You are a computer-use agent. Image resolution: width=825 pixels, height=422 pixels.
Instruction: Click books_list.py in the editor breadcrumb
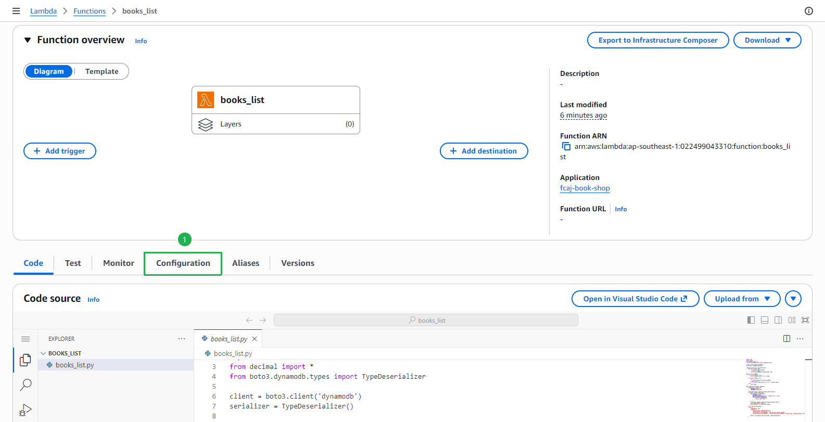(x=233, y=353)
